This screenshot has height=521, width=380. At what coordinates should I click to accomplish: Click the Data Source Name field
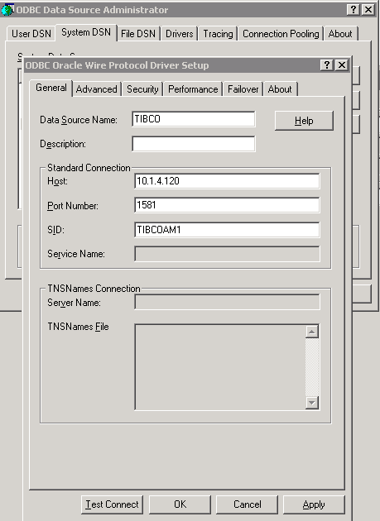[194, 119]
